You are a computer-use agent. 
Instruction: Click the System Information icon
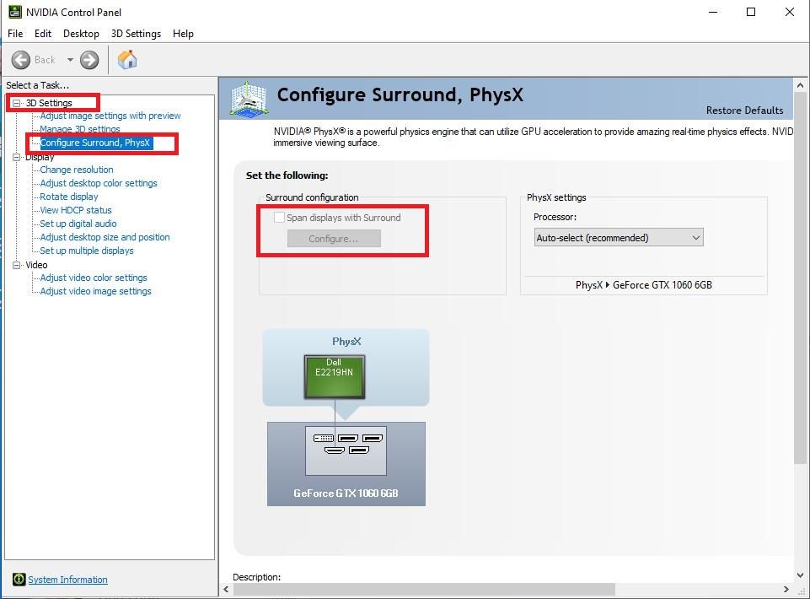pyautogui.click(x=19, y=580)
